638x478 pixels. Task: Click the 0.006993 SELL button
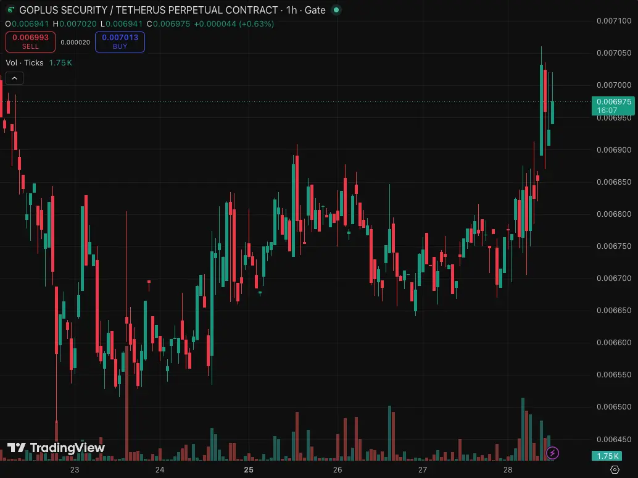[x=30, y=42]
